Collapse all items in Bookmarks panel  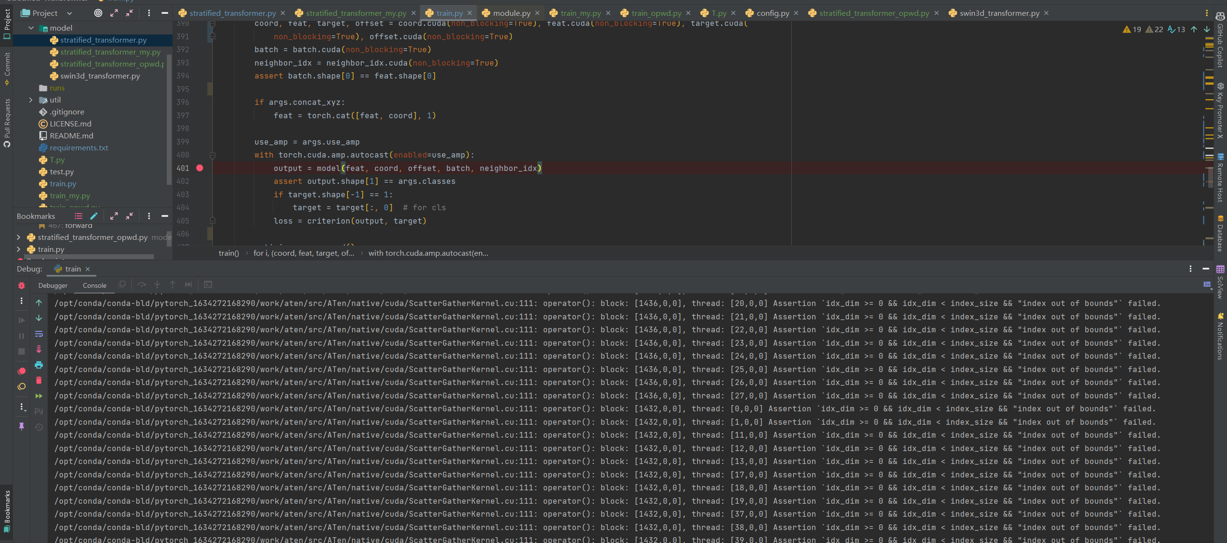[129, 216]
